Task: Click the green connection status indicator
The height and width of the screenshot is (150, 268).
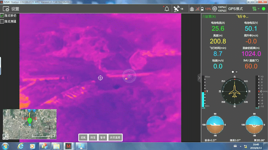Action: (x=264, y=9)
